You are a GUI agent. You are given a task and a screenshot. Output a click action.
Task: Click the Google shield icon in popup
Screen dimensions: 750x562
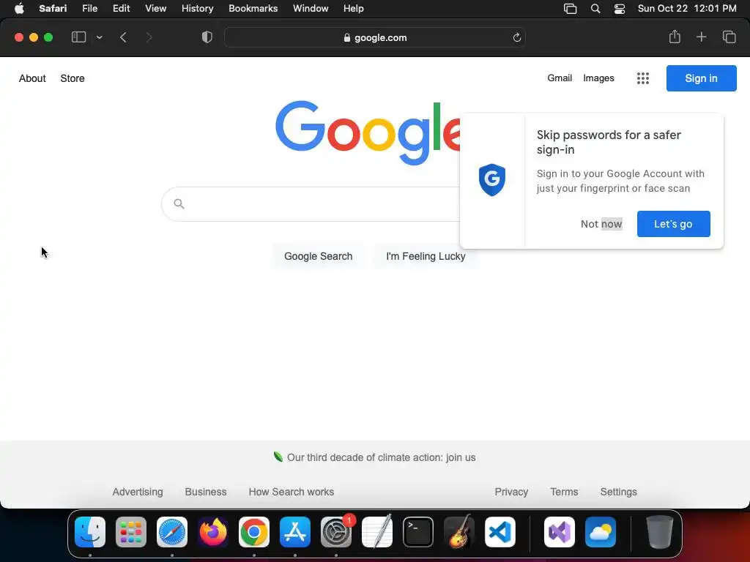pos(492,180)
